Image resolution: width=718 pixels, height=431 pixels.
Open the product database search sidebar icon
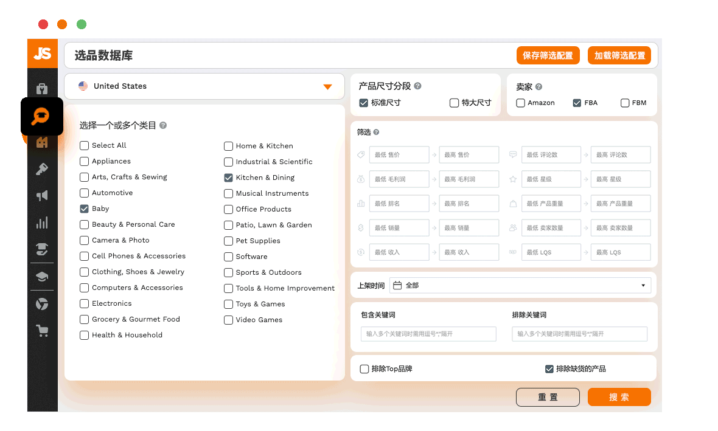coord(41,116)
